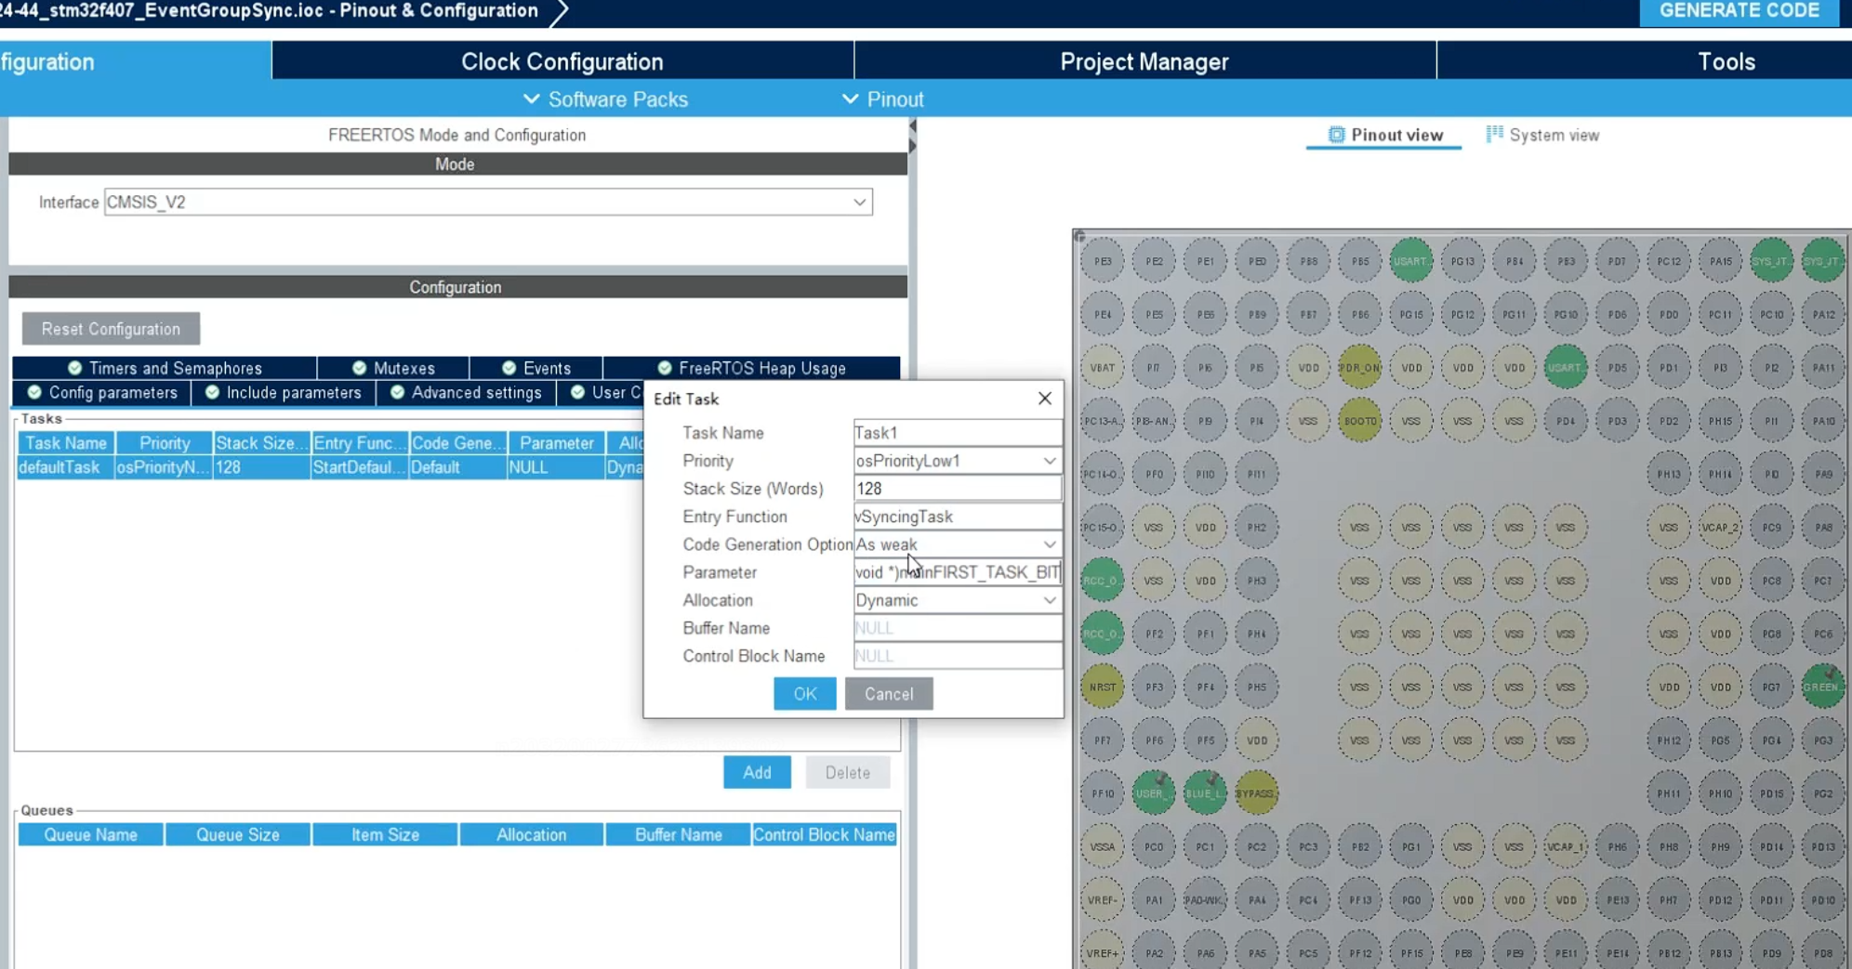
Task: Switch to System view
Action: [1542, 136]
